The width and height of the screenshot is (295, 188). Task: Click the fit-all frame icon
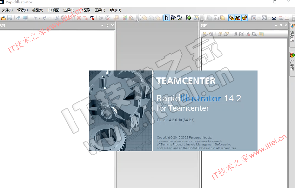(x=264, y=18)
